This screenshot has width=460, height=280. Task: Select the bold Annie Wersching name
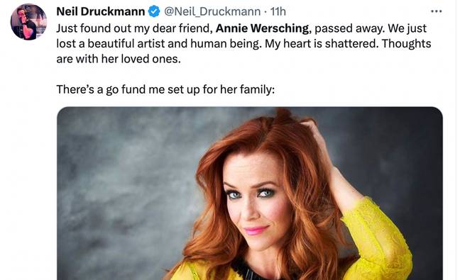pos(262,28)
